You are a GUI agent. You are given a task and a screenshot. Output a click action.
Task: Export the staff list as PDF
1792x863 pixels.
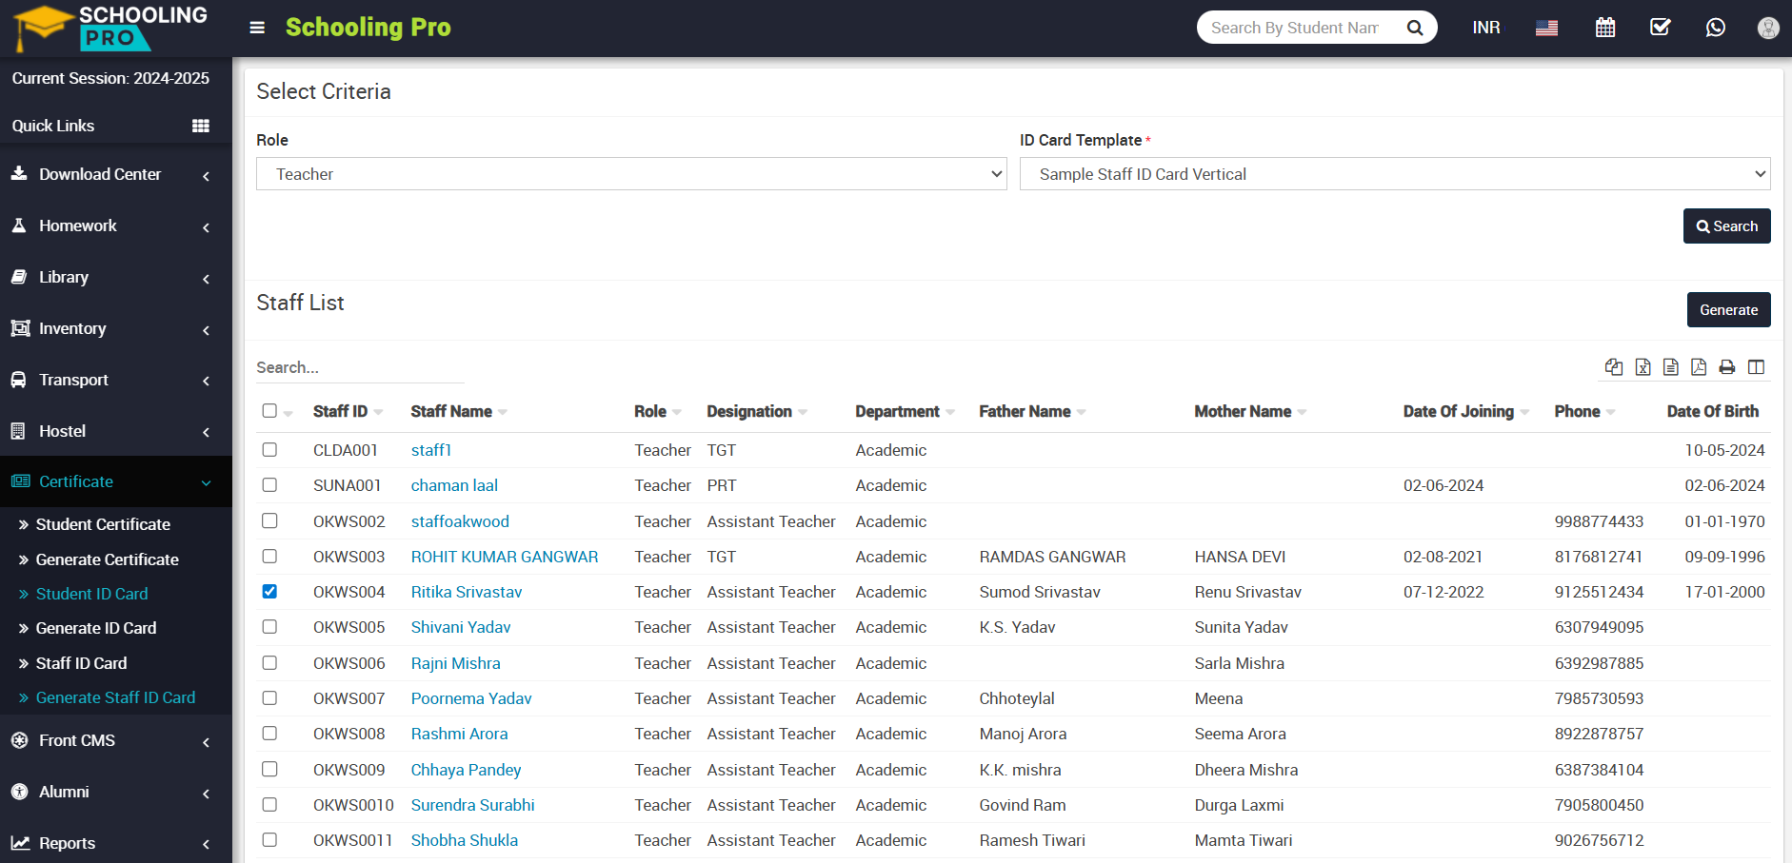click(x=1699, y=367)
